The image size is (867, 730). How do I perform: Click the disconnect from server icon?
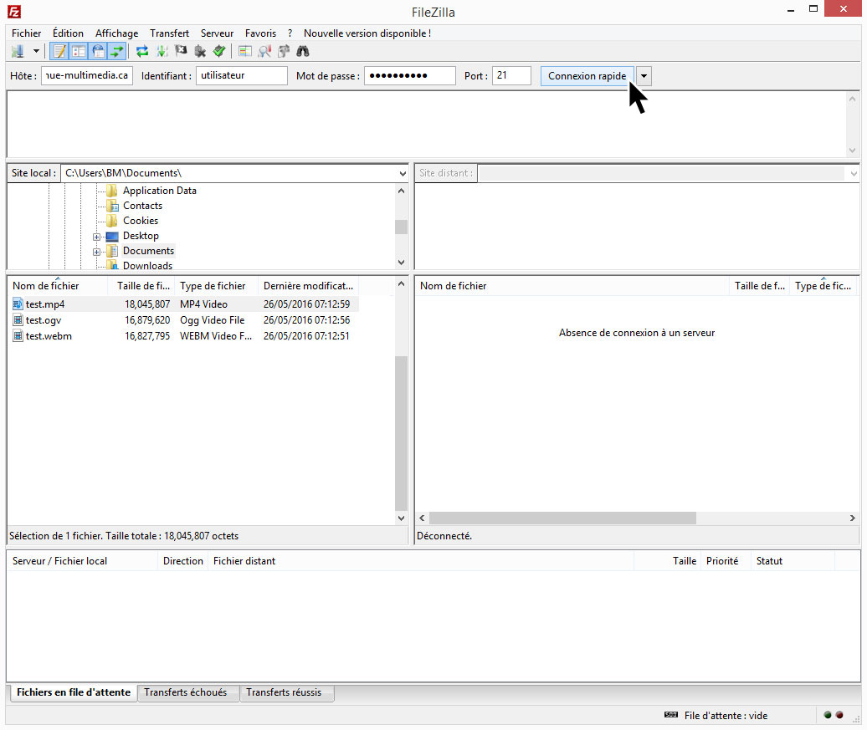pyautogui.click(x=200, y=52)
